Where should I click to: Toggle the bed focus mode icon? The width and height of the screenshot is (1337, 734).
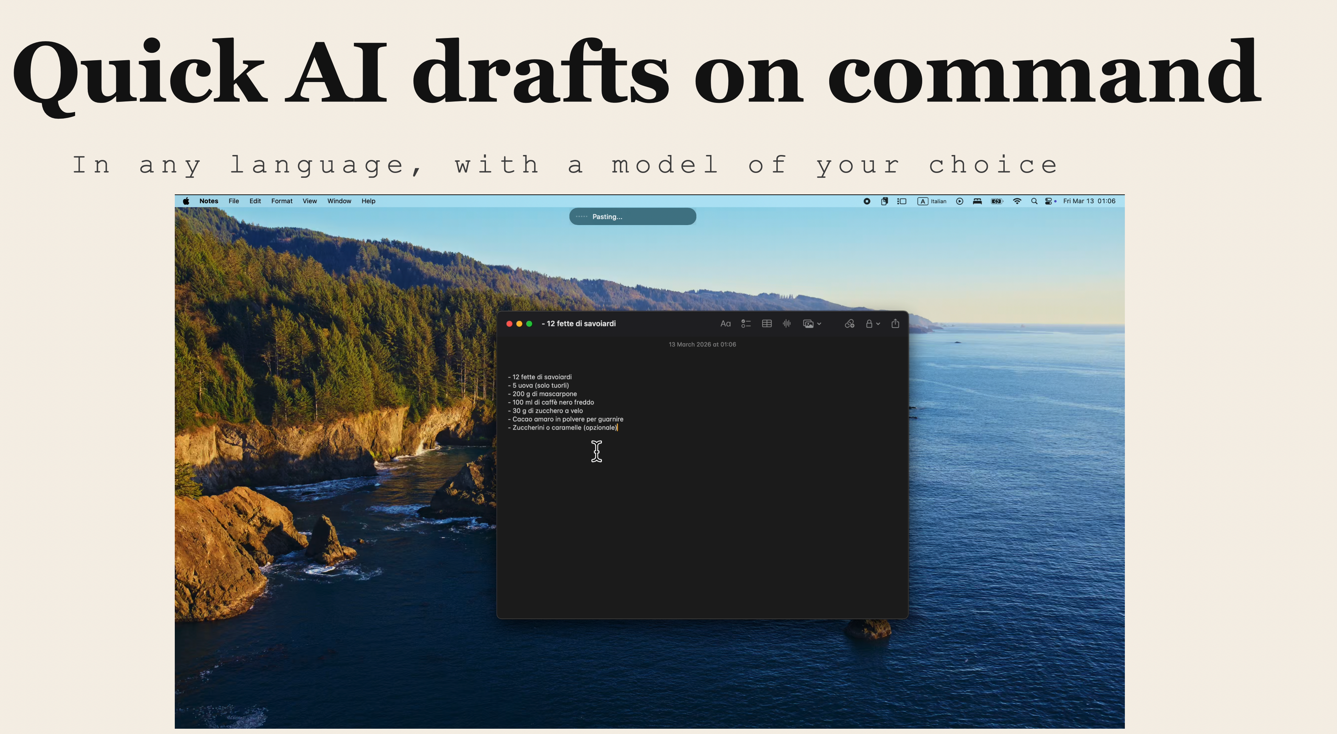977,201
